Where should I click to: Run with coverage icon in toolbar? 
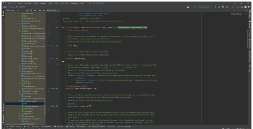pyautogui.click(x=223, y=7)
